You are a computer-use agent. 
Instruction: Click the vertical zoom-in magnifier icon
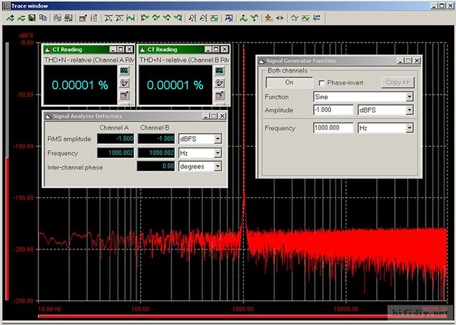pos(192,18)
